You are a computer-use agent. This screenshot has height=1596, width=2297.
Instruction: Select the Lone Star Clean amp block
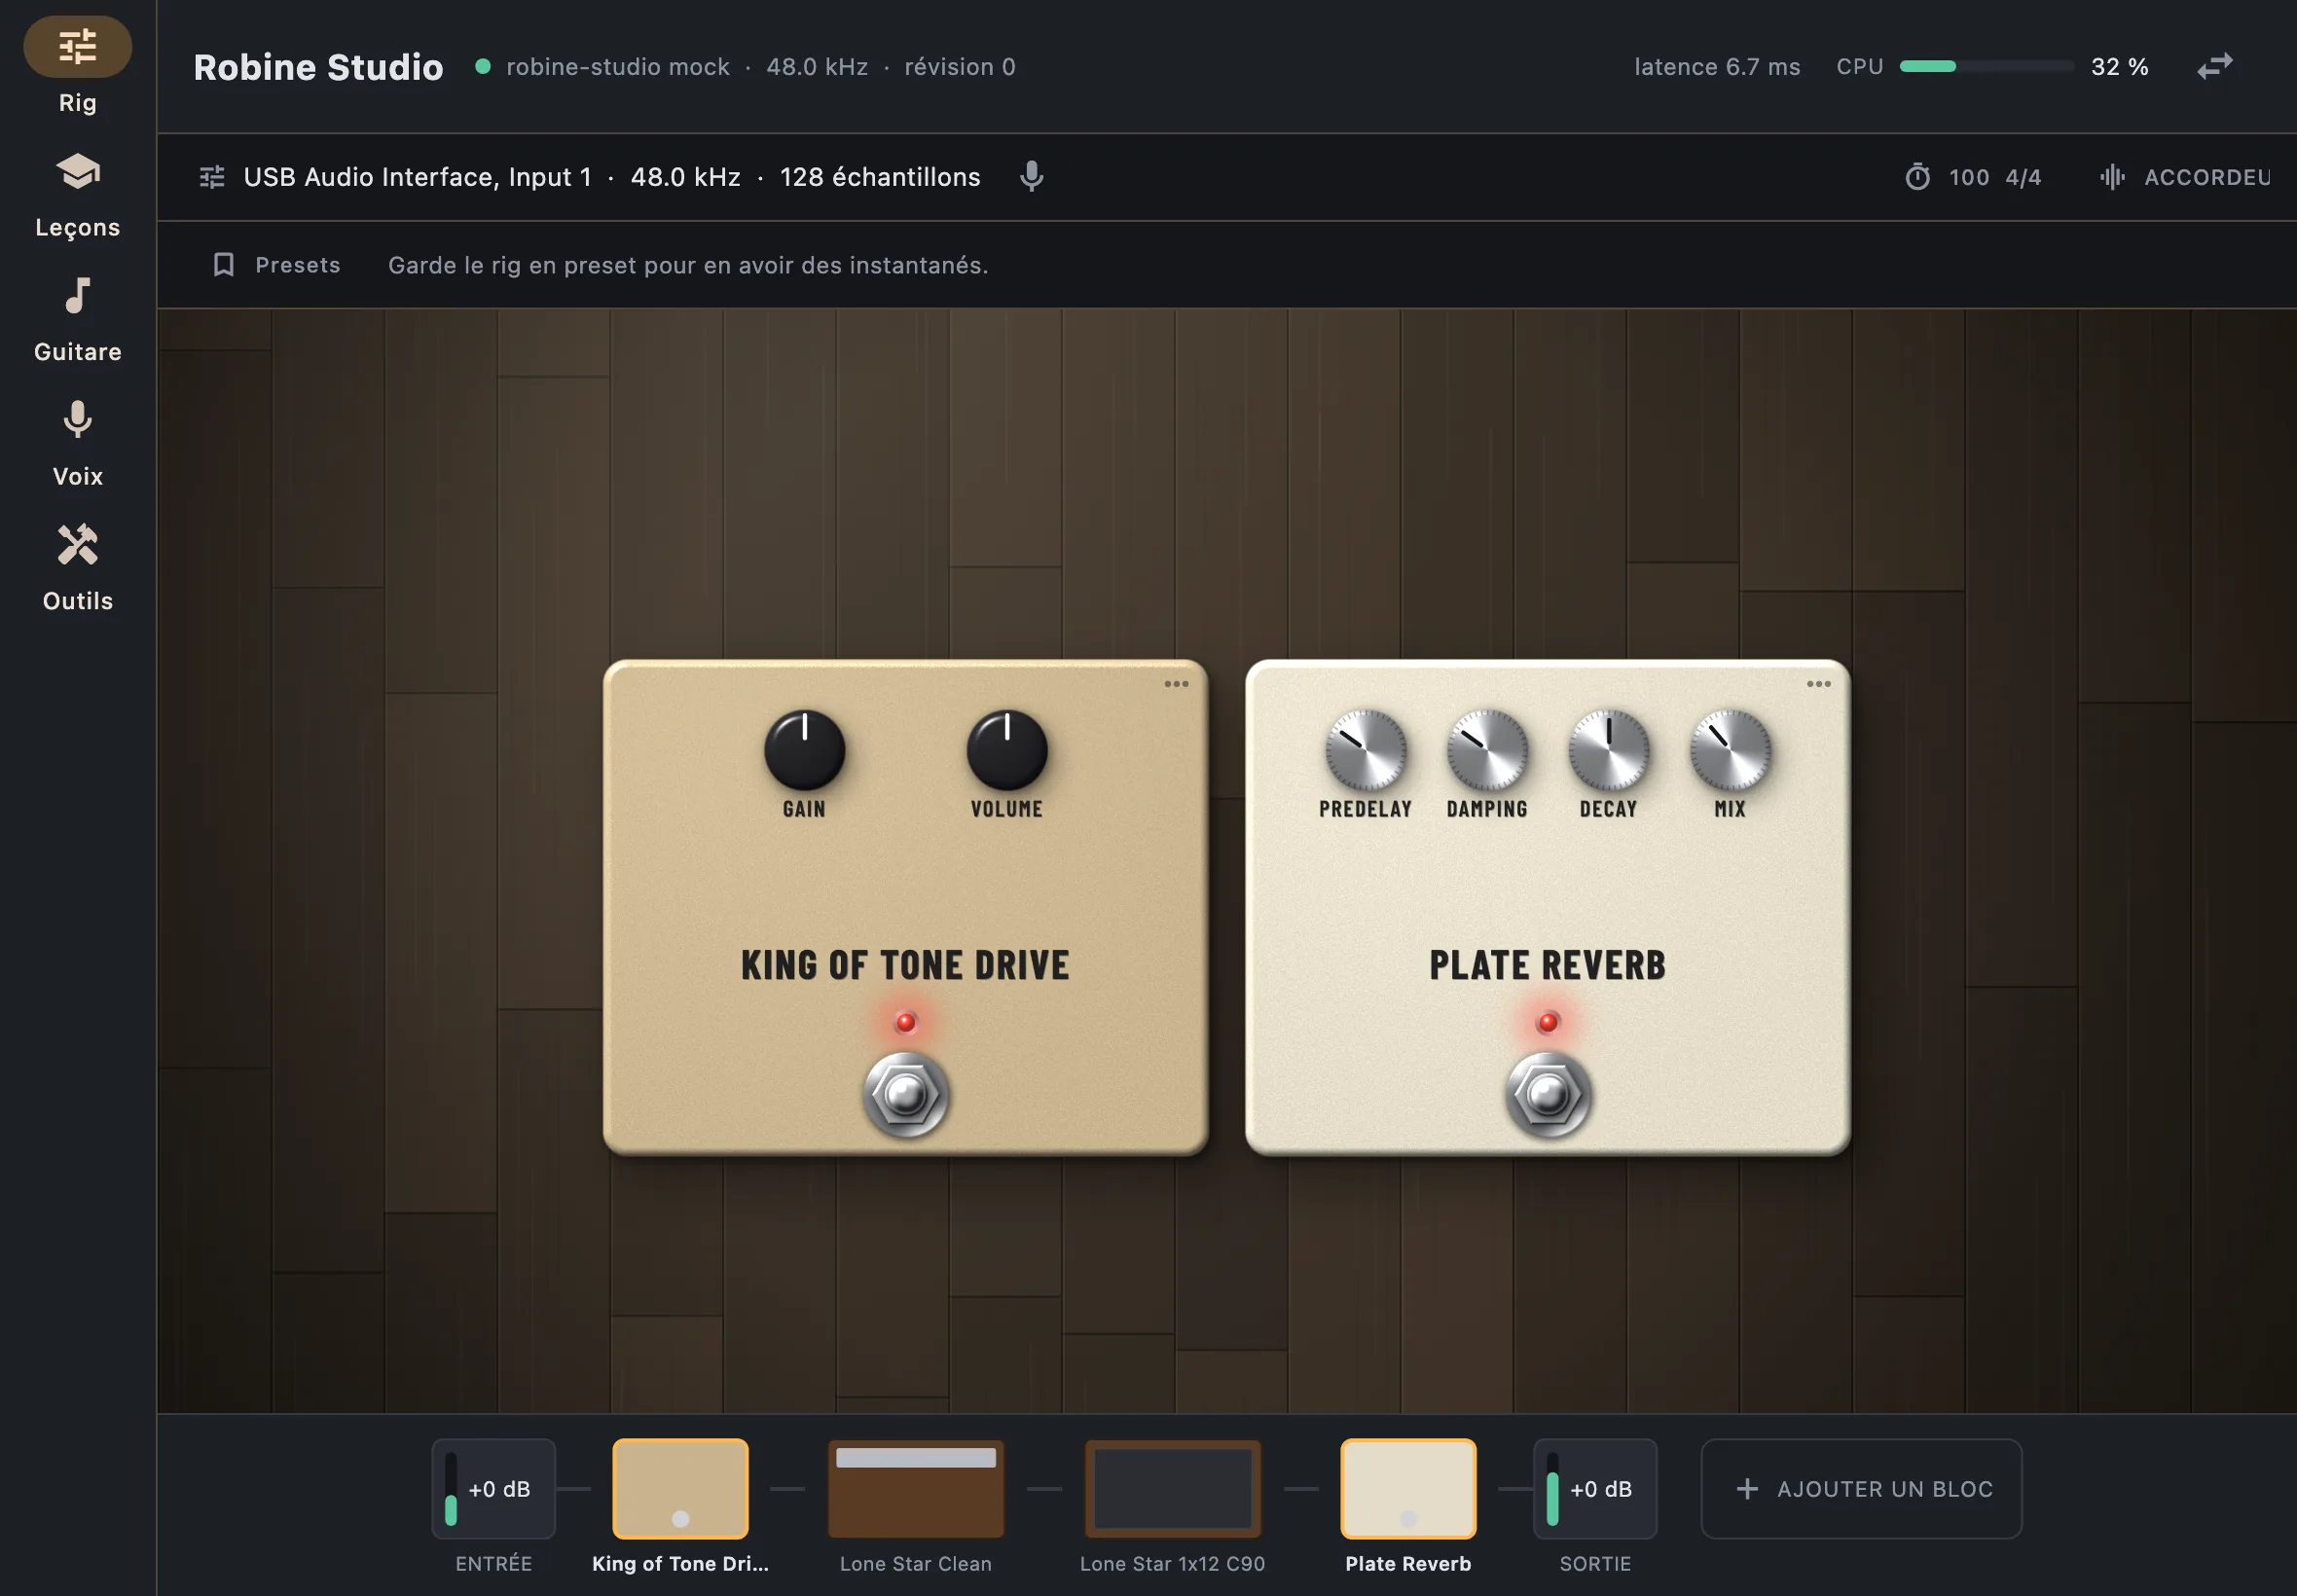click(x=915, y=1489)
